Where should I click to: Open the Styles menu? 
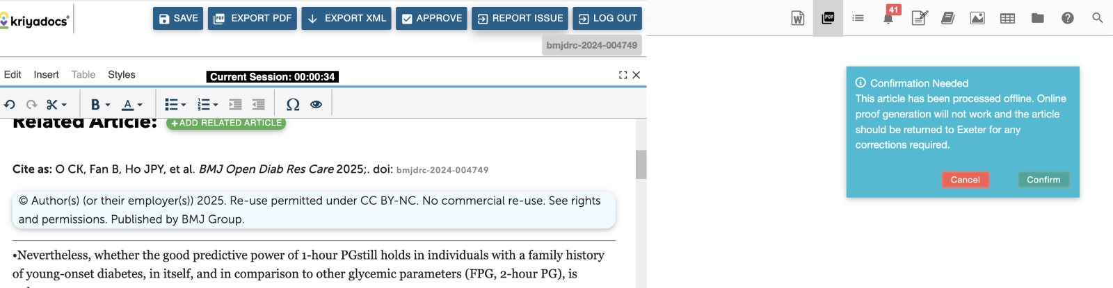coord(122,74)
